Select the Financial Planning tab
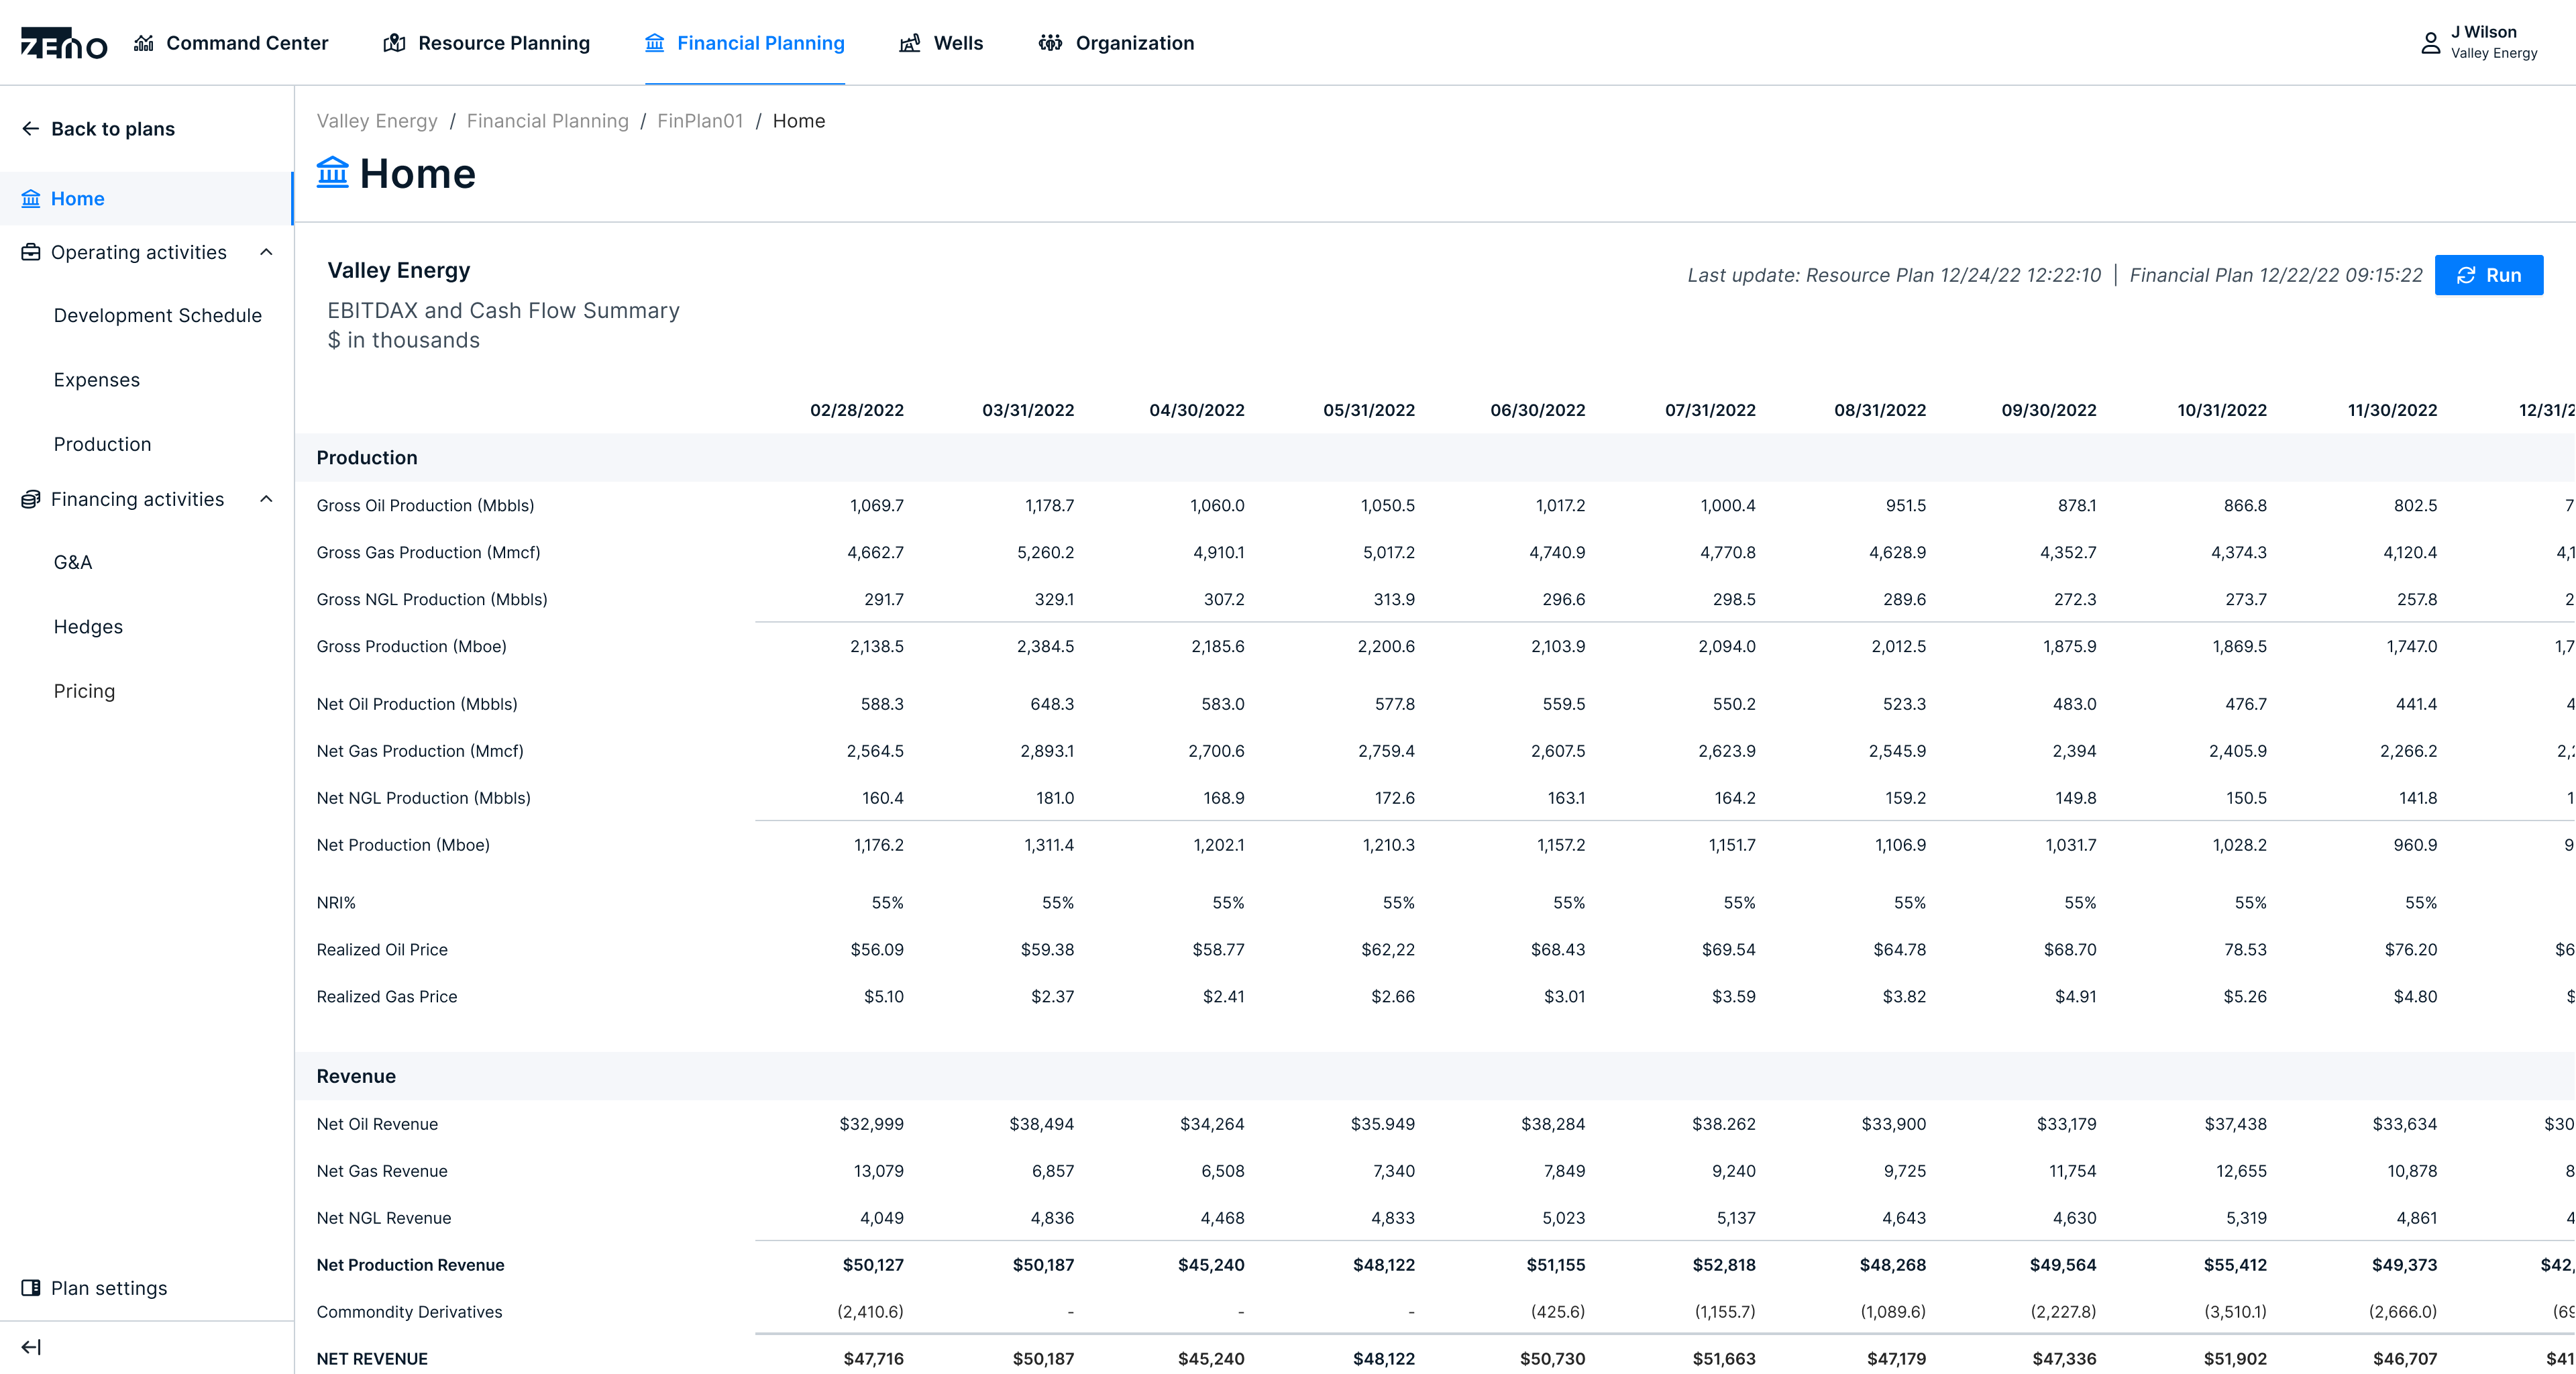 [745, 43]
